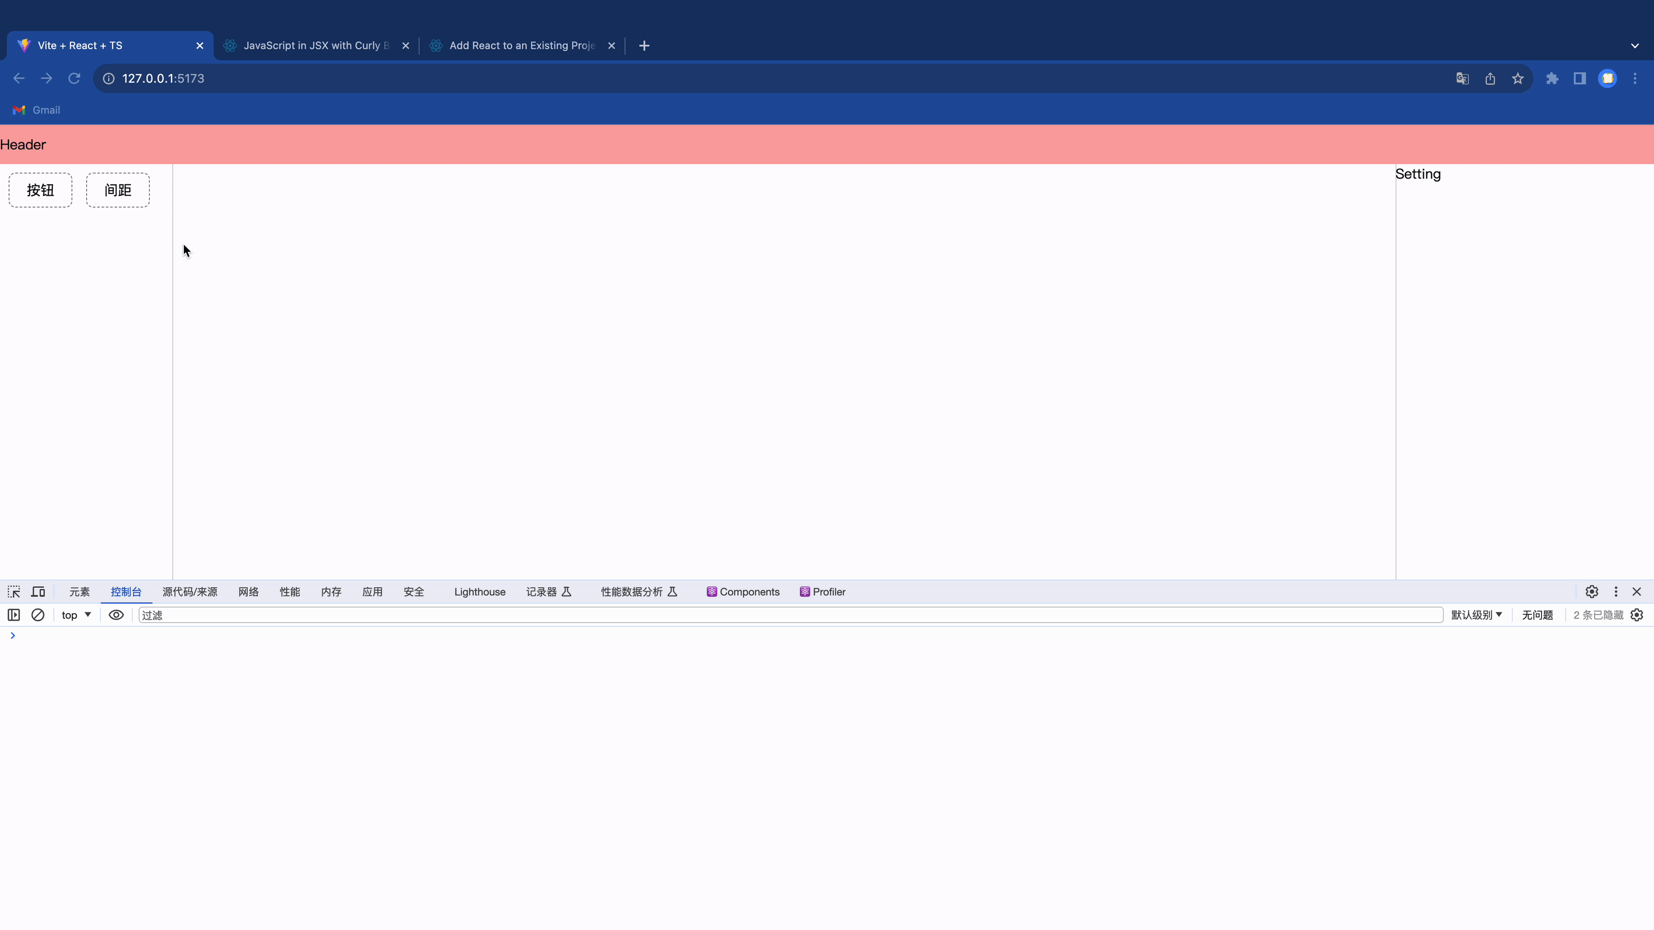Screen dimensions: 1654x930
Task: Open the site information icon in address bar
Action: point(109,78)
